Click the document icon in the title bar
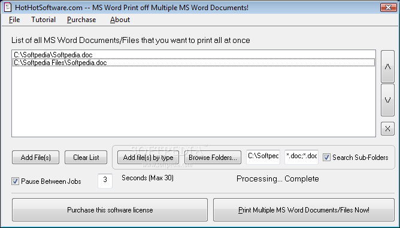Screen dimensions: 400x228 pos(8,7)
